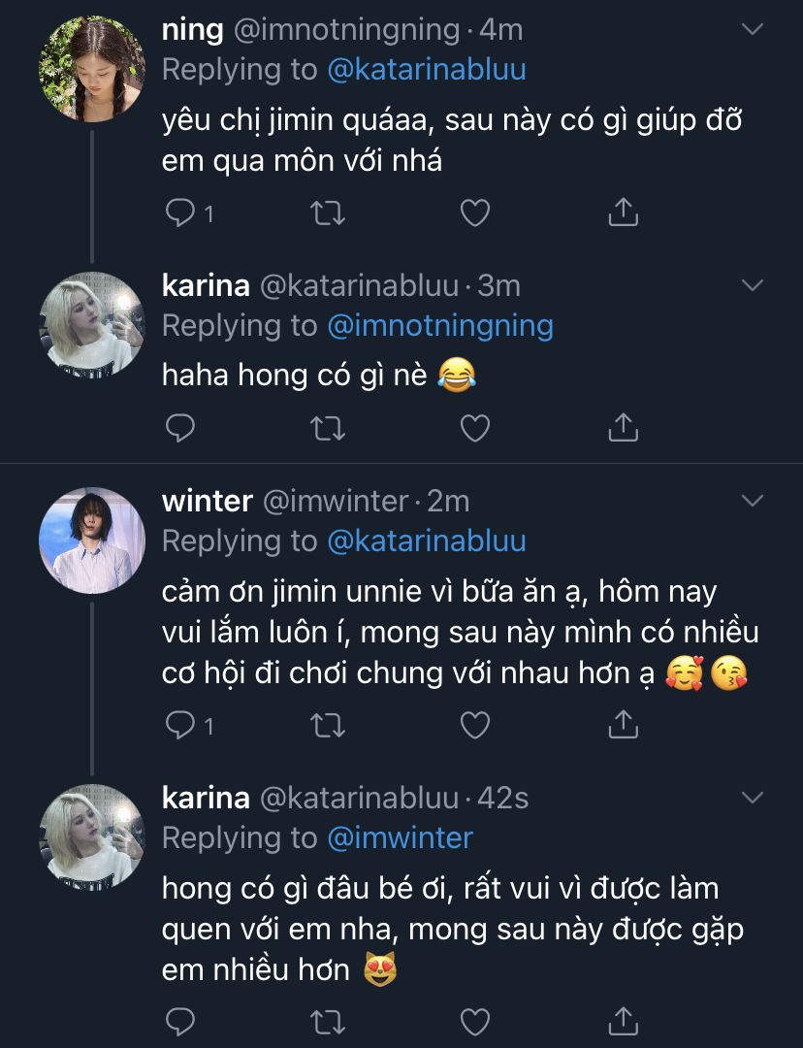Open the dropdown menu on ning's tweet
Screen dimensions: 803x1048
pos(753,31)
